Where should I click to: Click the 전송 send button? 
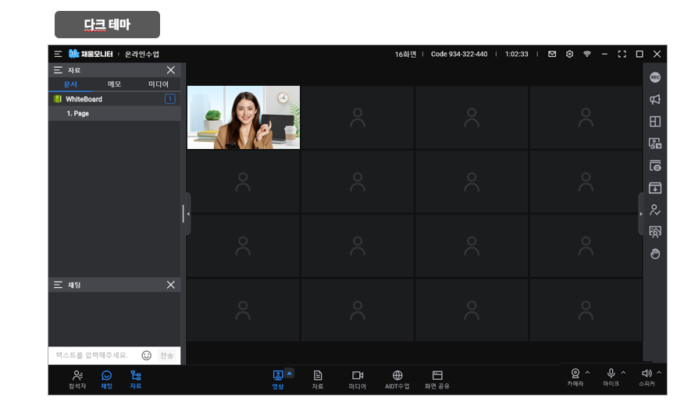167,355
